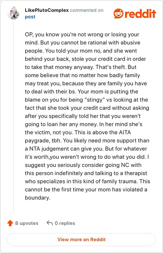Click the reply arrow icon
The image size is (163, 253).
coord(50,223)
